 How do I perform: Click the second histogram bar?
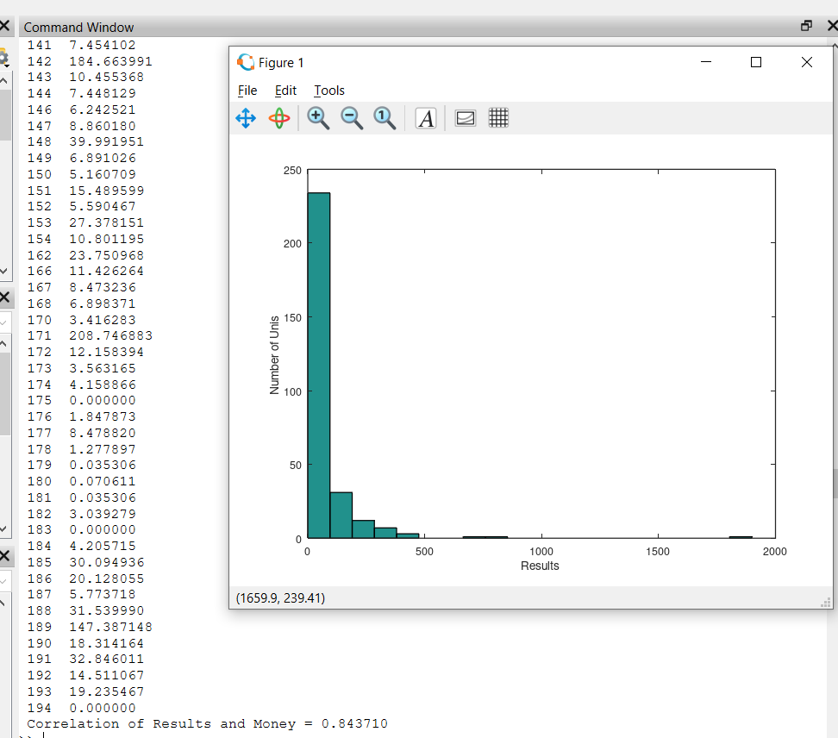(341, 516)
